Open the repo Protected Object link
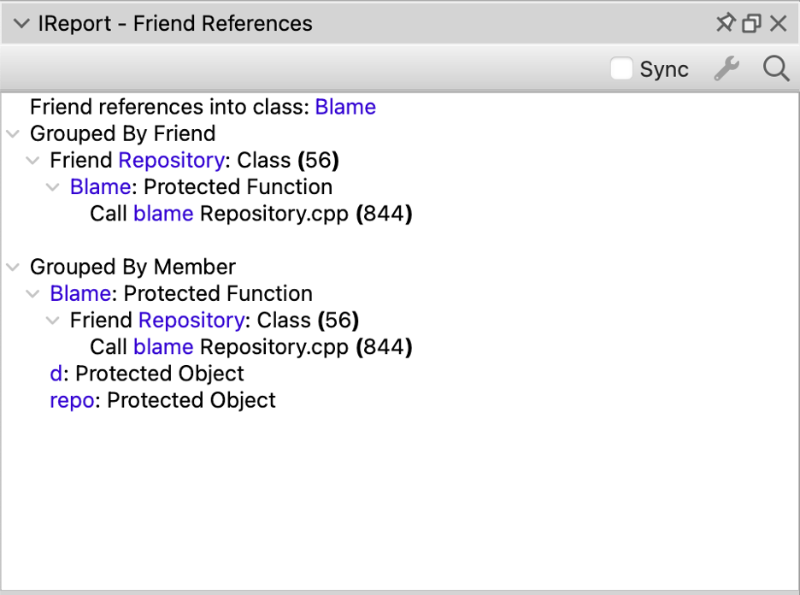The height and width of the screenshot is (595, 800). (72, 400)
